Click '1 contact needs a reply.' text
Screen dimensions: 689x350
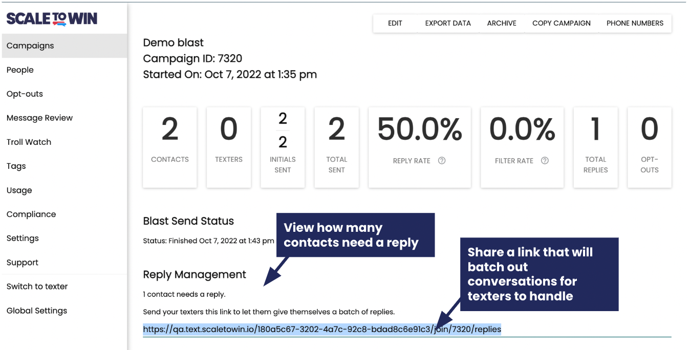(184, 294)
